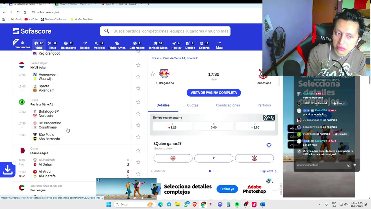This screenshot has width=371, height=209.
Task: Open the Dardos sport category
Action: [x=190, y=45]
